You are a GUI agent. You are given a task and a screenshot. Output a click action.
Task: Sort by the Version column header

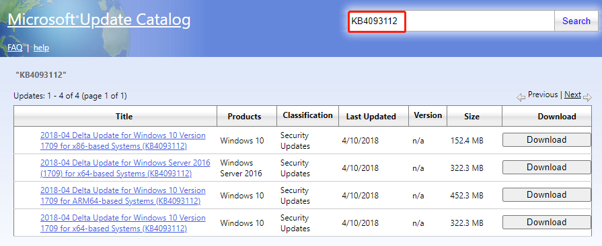click(428, 115)
